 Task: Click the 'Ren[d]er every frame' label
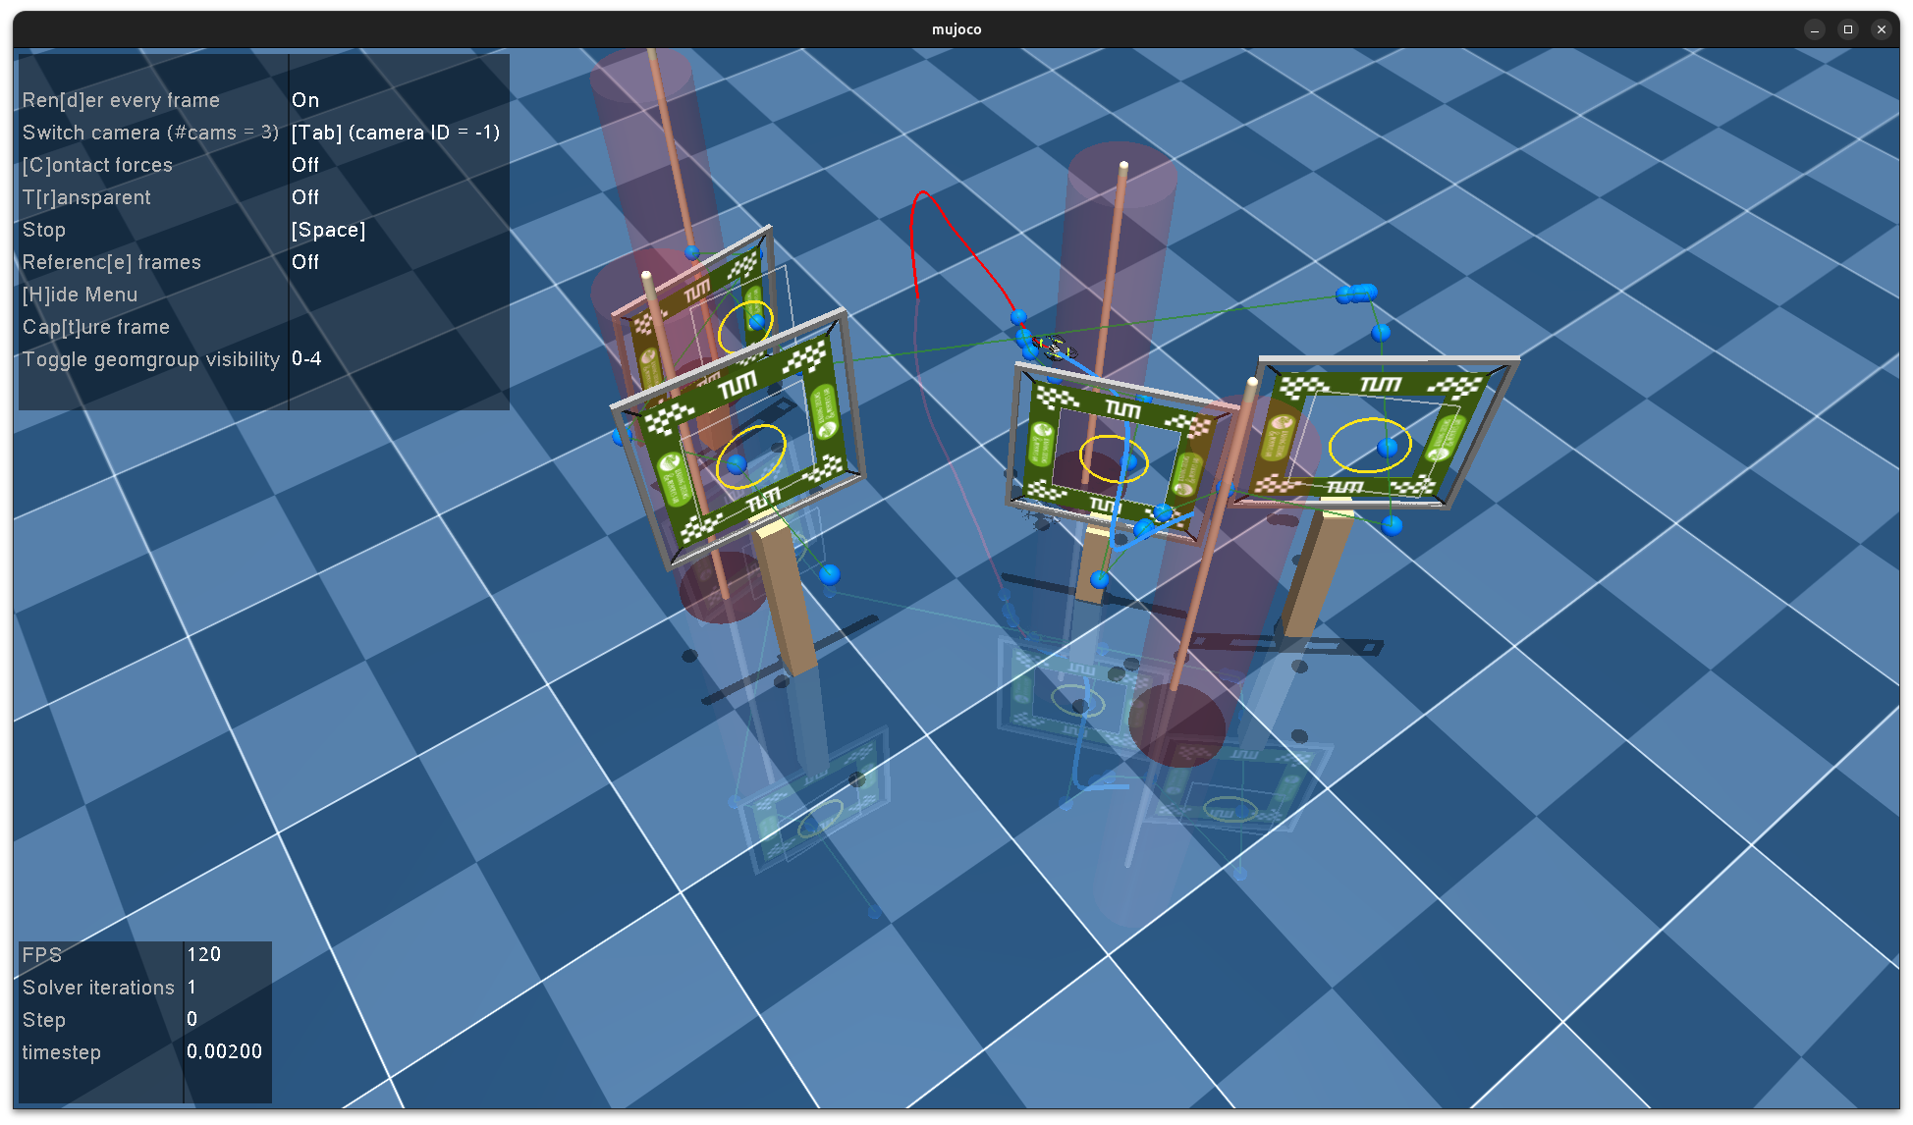(121, 100)
